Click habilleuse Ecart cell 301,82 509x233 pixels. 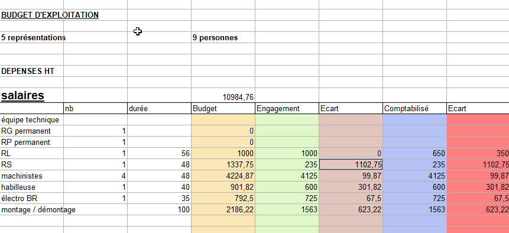click(351, 187)
